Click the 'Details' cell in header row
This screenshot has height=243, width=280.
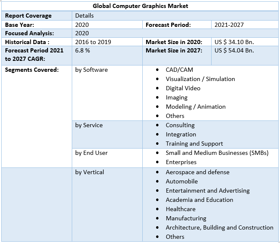point(84,16)
